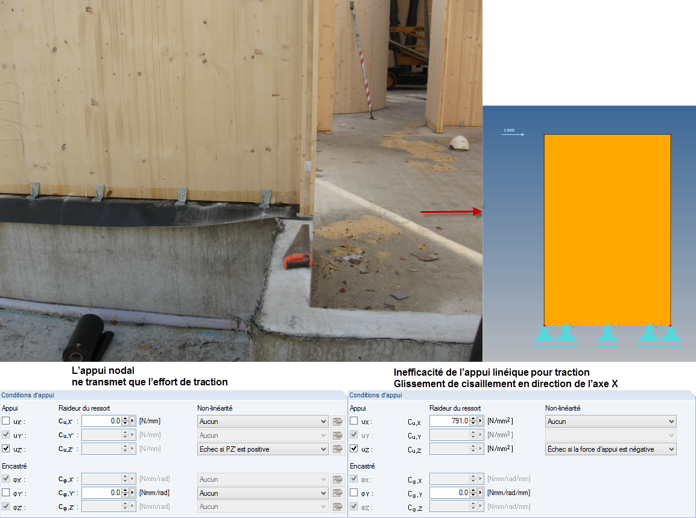The image size is (696, 518).
Task: Click spinner arrows of Cφ,Y' [Nmm/rad] field
Action: (125, 493)
